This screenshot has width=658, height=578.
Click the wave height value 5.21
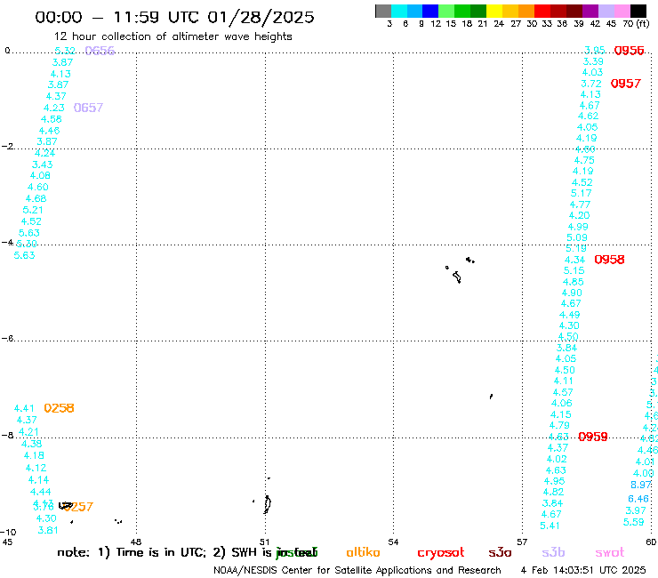point(33,210)
